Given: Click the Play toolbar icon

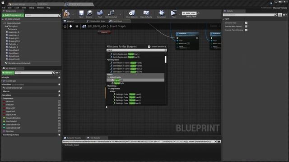Looking at the screenshot, I should [173, 13].
